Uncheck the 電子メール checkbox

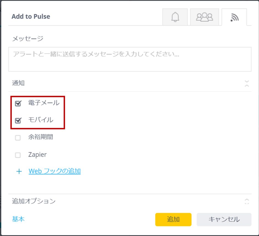[18, 103]
